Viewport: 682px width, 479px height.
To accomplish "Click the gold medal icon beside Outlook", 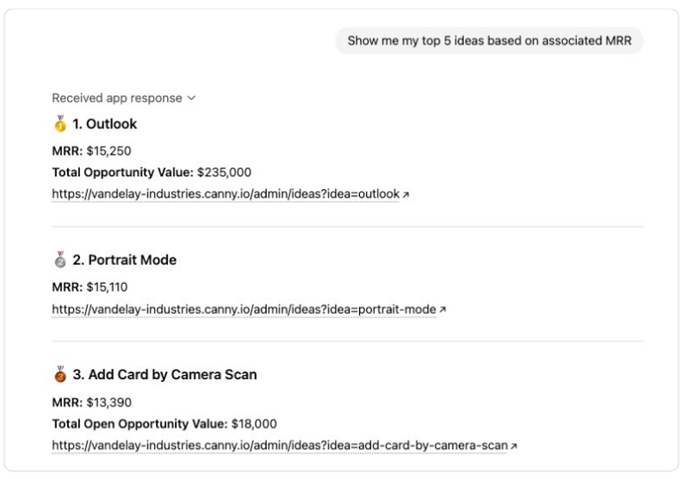I will [59, 124].
